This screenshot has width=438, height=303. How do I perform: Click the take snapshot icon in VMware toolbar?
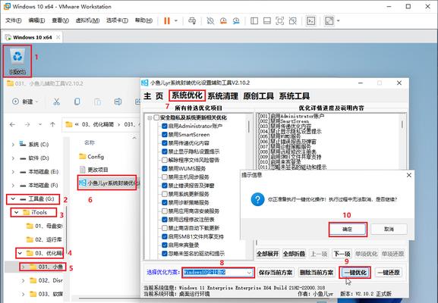click(x=210, y=20)
